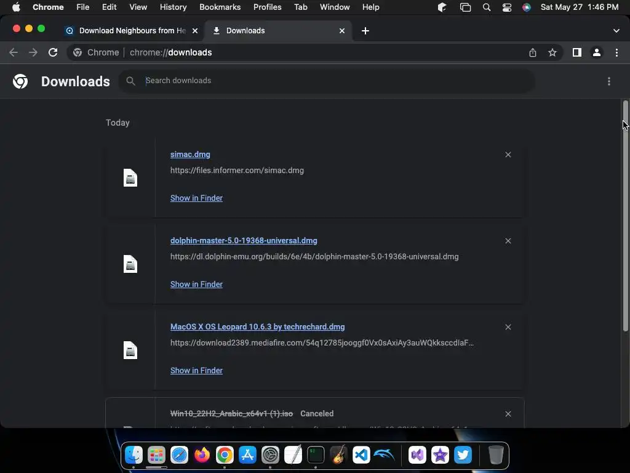The image size is (630, 473).
Task: Focus the Search downloads field
Action: click(326, 81)
